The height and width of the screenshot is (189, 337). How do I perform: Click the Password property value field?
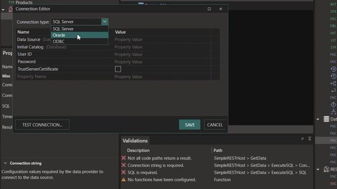tap(162, 62)
